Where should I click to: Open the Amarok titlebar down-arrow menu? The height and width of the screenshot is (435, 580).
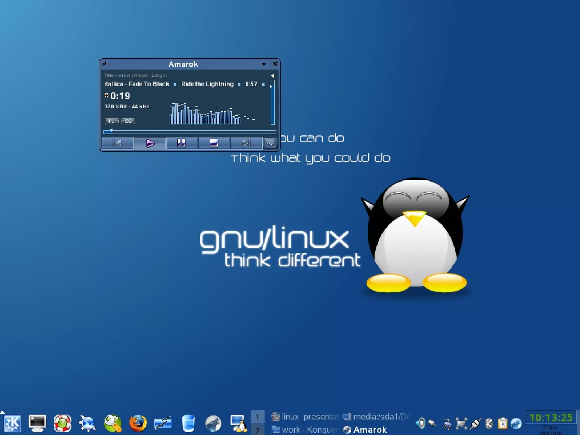click(264, 64)
